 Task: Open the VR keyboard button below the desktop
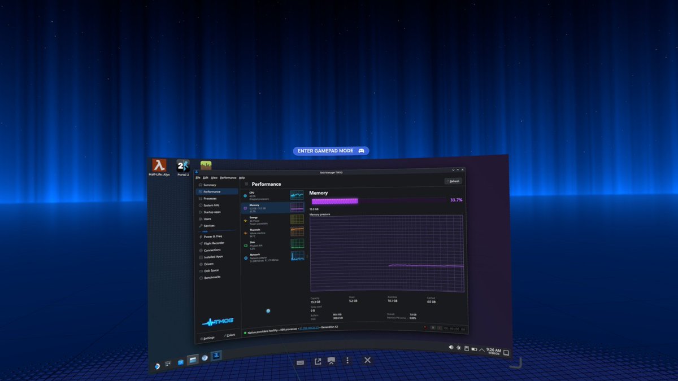[301, 362]
